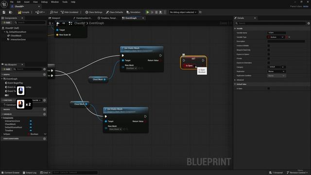
Task: Open the debug object selection dropdown
Action: [x=183, y=12]
